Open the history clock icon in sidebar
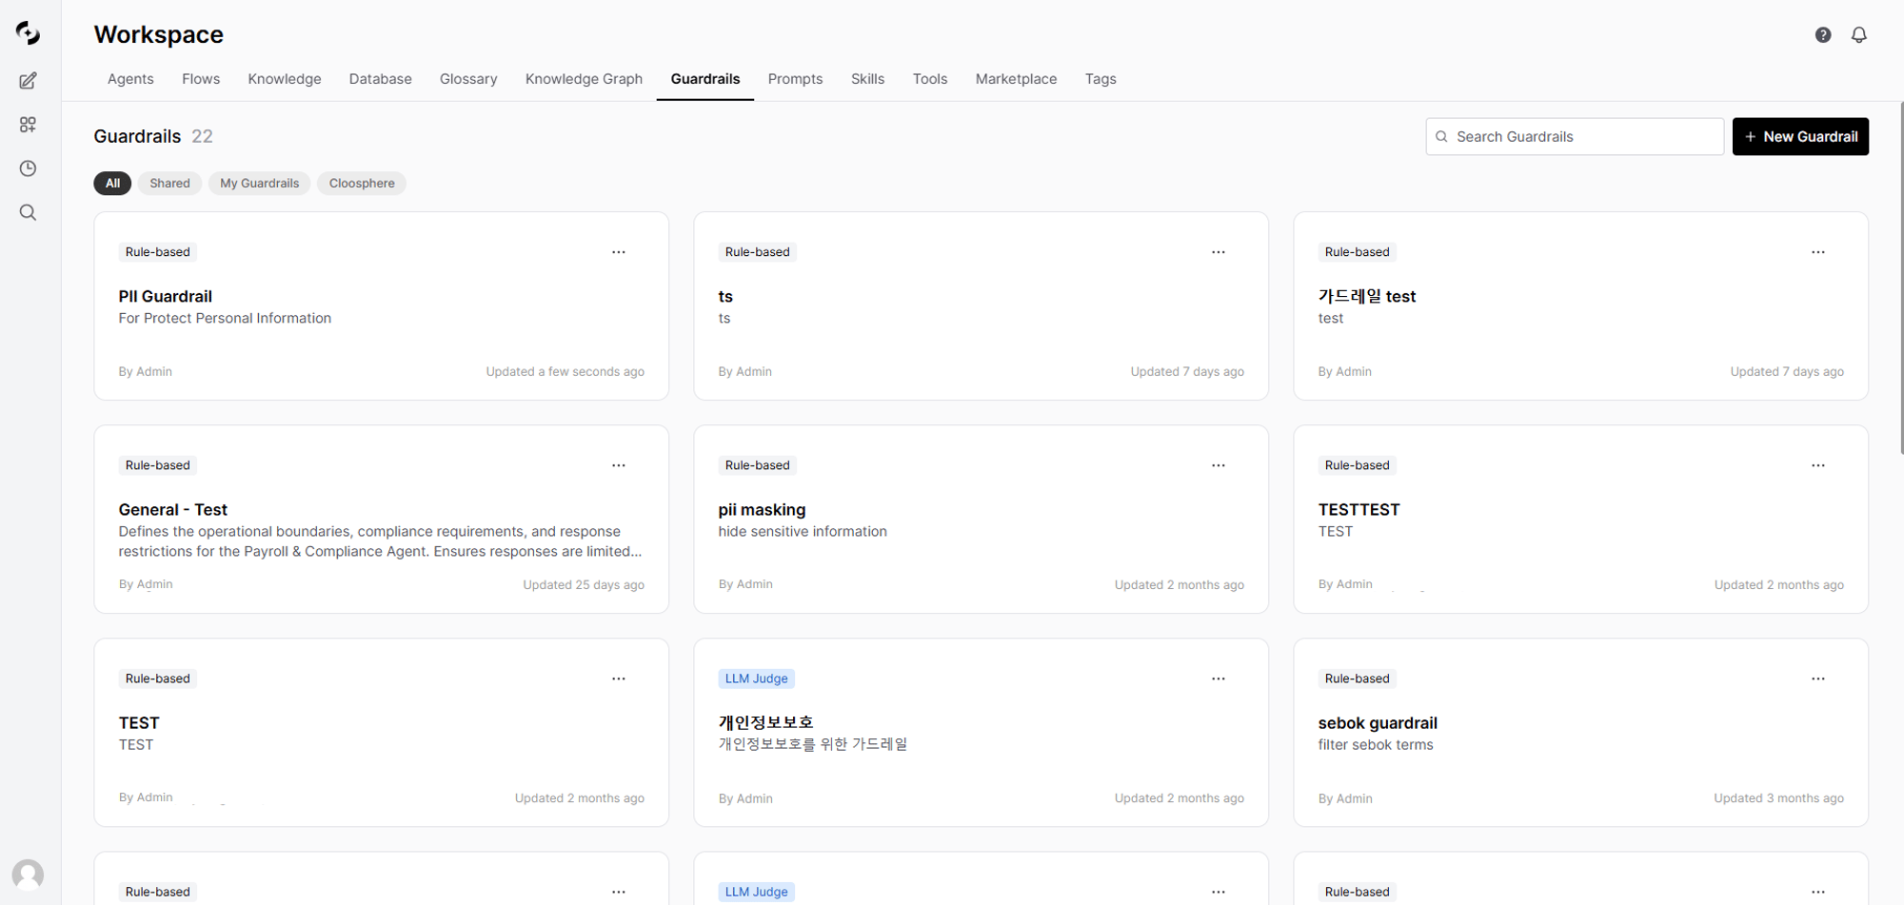This screenshot has height=905, width=1904. [28, 168]
